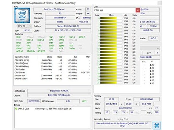Click the CPU LFM (Min) row
Viewport: 174px width, 130px height.
click(x=52, y=63)
